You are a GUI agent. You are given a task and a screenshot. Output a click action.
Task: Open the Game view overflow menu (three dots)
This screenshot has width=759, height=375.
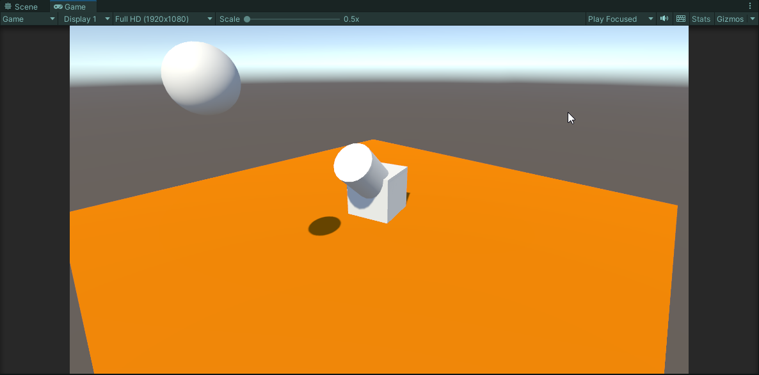coord(750,6)
